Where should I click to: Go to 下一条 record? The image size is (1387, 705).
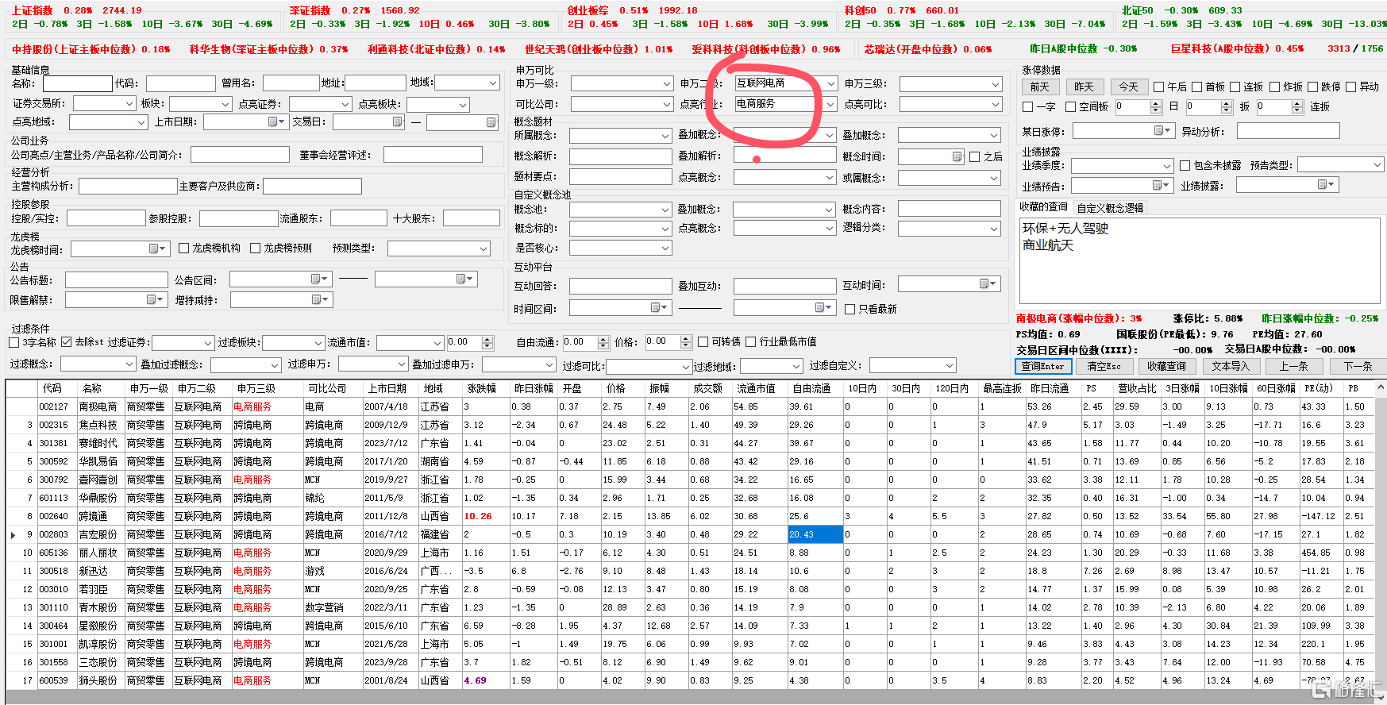(1358, 366)
